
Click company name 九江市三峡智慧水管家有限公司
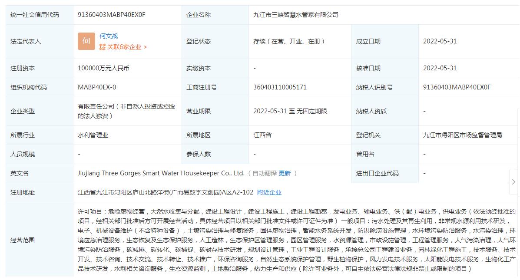point(296,15)
